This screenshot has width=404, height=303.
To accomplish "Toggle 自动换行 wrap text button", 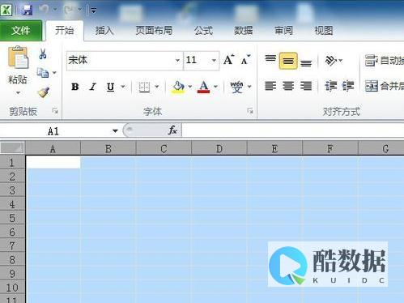I will pos(385,61).
